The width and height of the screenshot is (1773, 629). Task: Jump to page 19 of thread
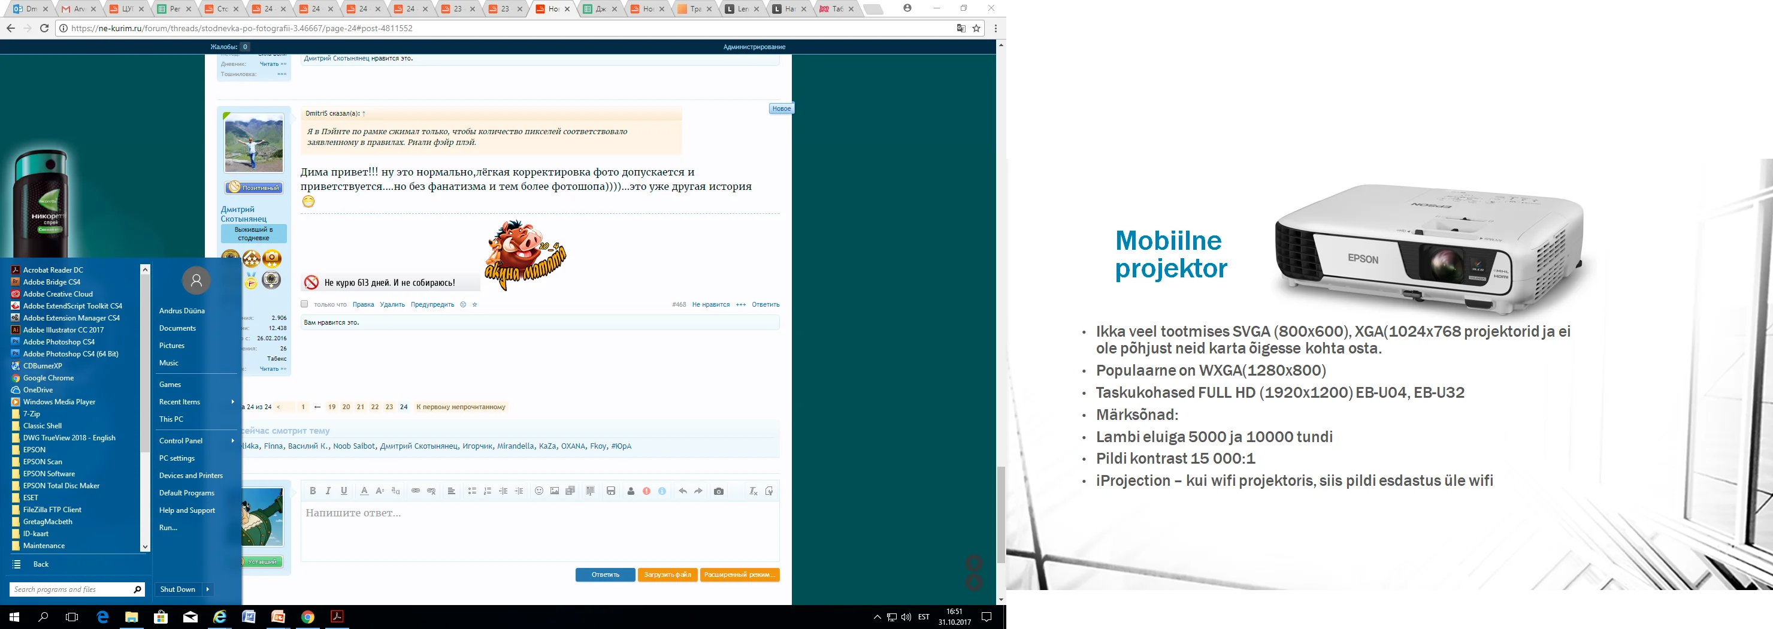point(332,407)
